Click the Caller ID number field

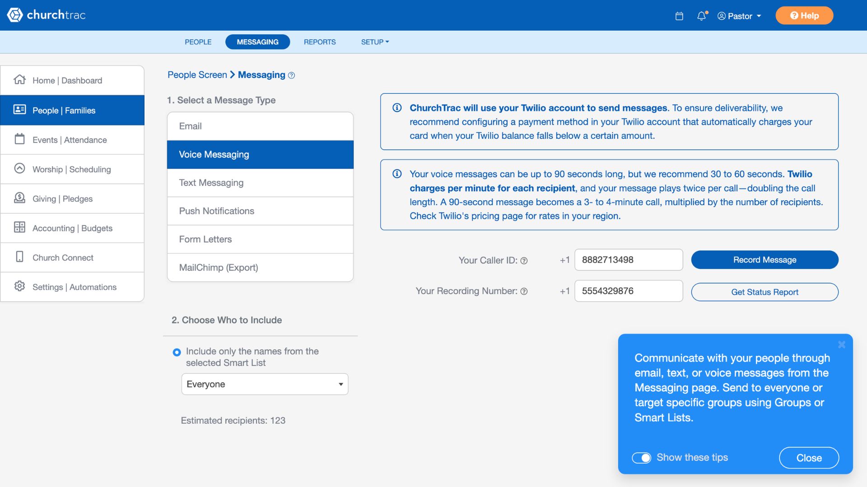click(629, 260)
